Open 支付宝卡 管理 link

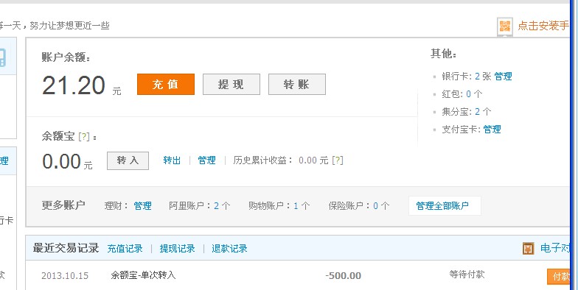(492, 130)
